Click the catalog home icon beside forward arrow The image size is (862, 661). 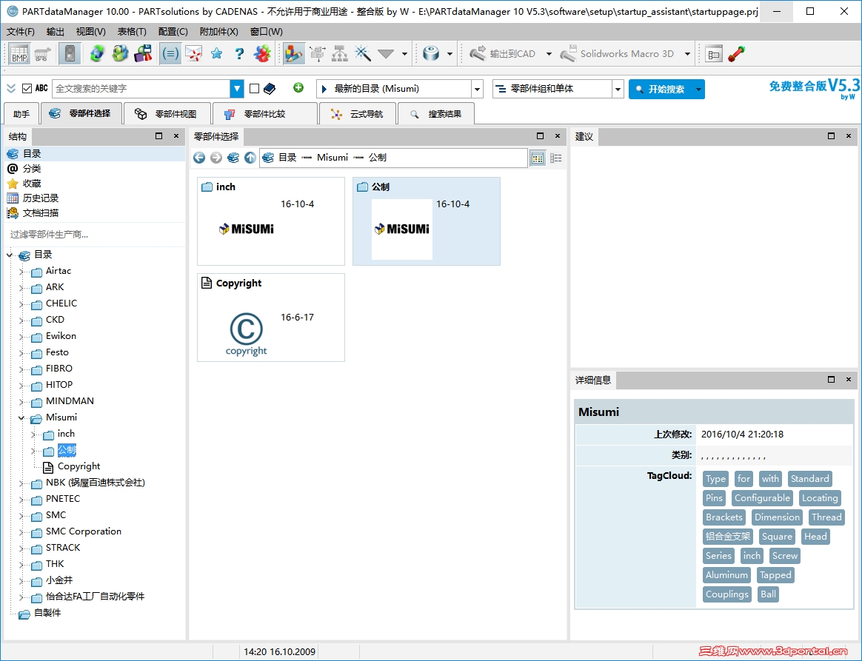233,158
